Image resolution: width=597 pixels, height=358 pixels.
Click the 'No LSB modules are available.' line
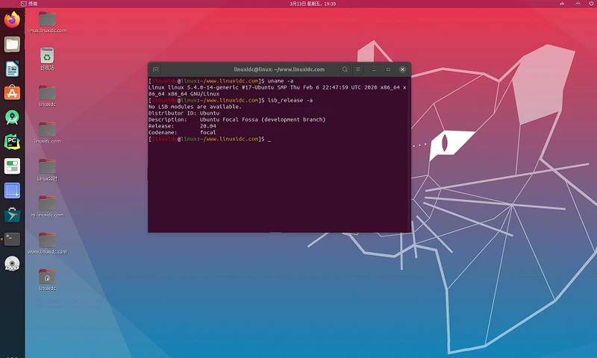pos(195,107)
